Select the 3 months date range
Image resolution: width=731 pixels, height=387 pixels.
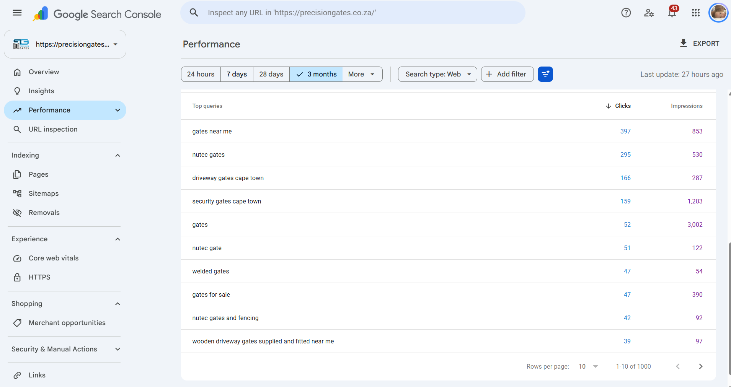[316, 74]
